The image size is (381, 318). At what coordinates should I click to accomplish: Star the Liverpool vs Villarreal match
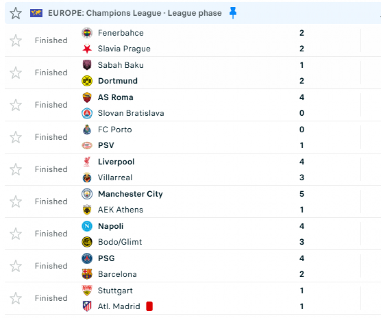(x=16, y=169)
